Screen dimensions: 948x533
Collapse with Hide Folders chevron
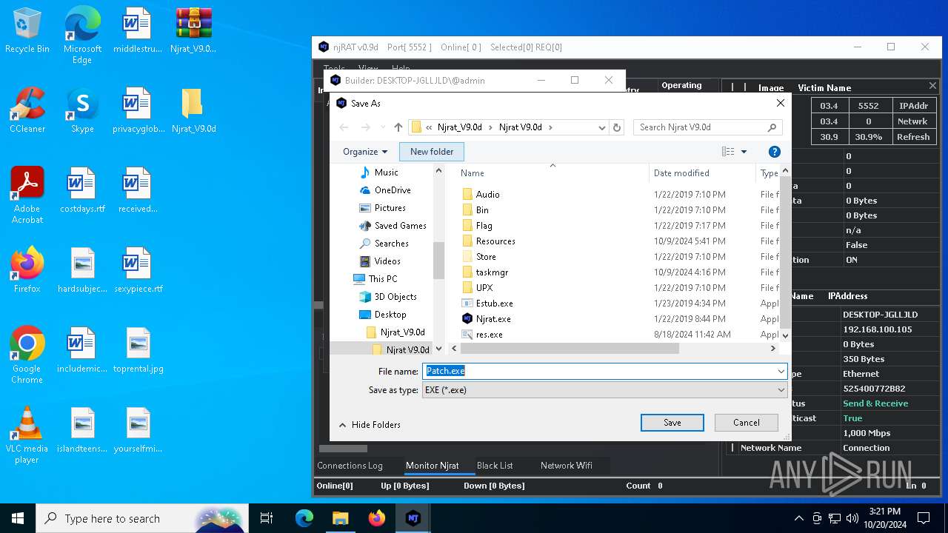[342, 425]
